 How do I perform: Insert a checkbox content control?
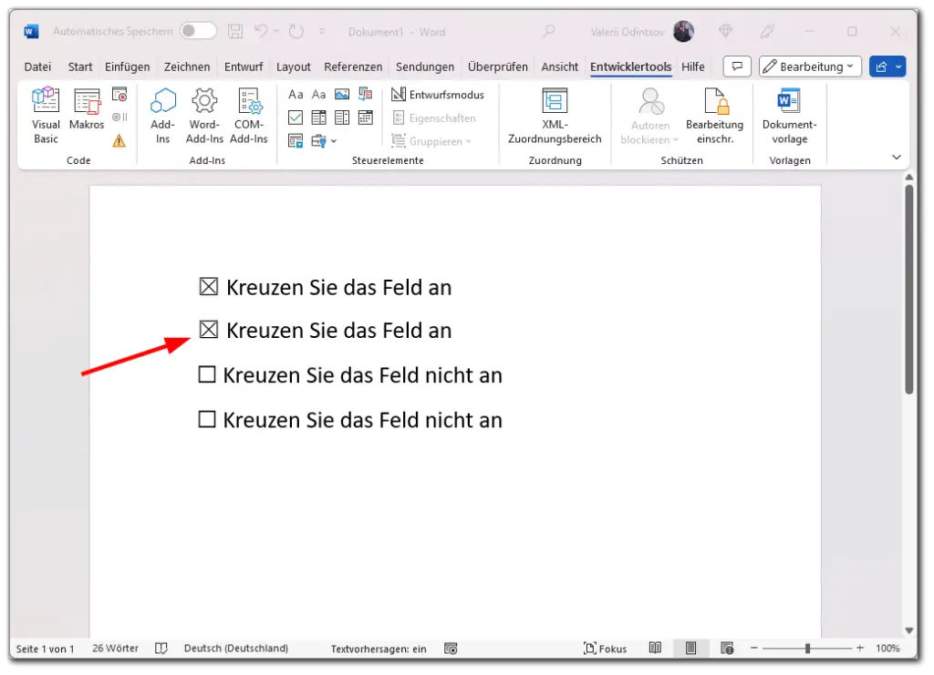tap(296, 118)
